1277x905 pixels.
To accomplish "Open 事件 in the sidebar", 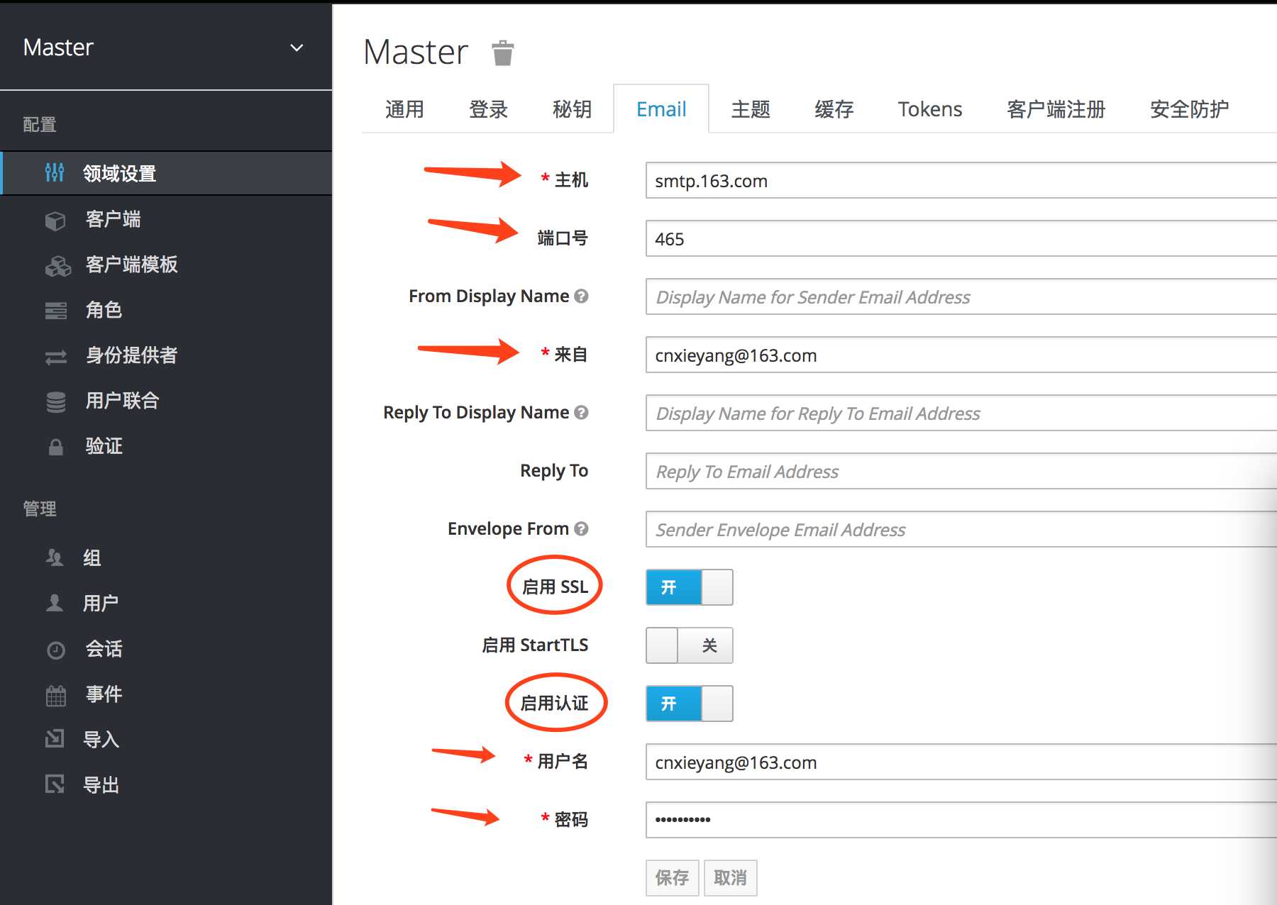I will pyautogui.click(x=166, y=694).
